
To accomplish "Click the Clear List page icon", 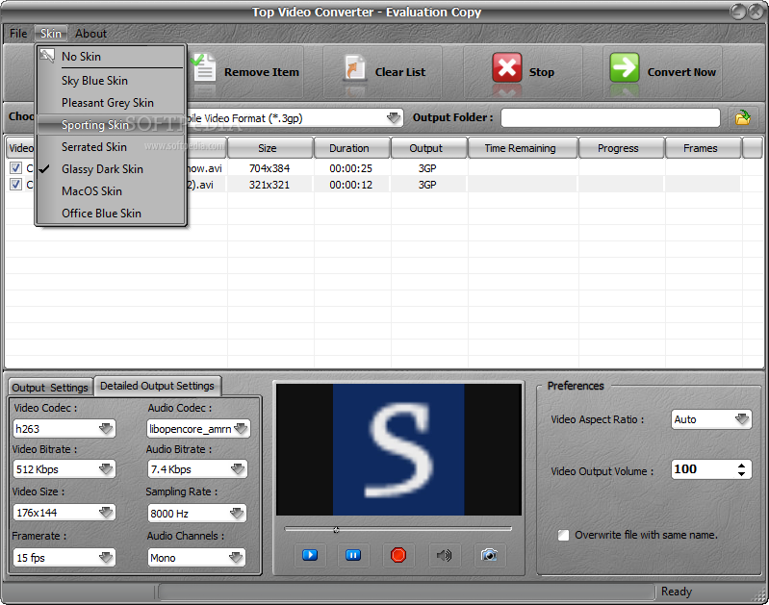I will [354, 68].
